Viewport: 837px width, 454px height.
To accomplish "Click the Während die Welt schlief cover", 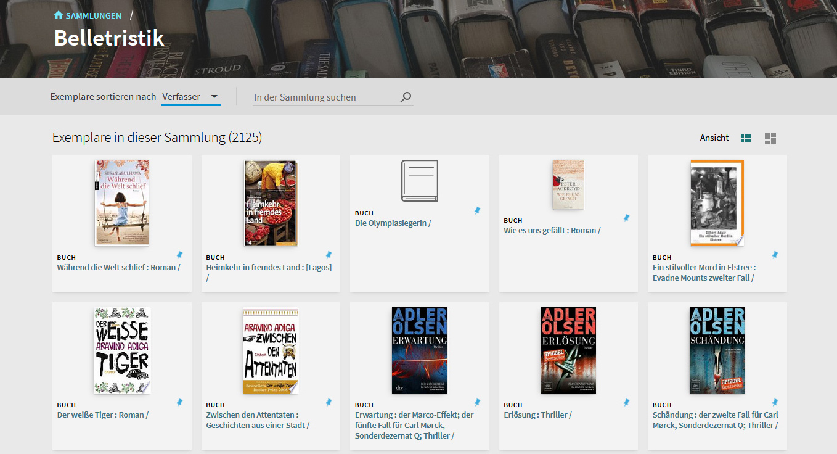I will (x=122, y=203).
